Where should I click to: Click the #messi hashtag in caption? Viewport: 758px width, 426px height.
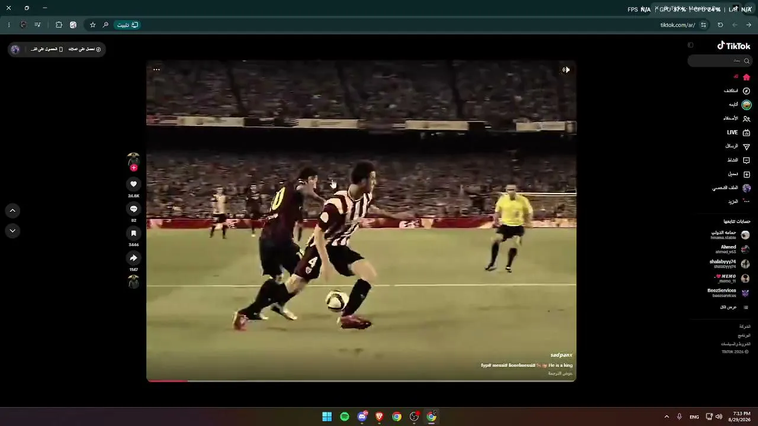500,366
